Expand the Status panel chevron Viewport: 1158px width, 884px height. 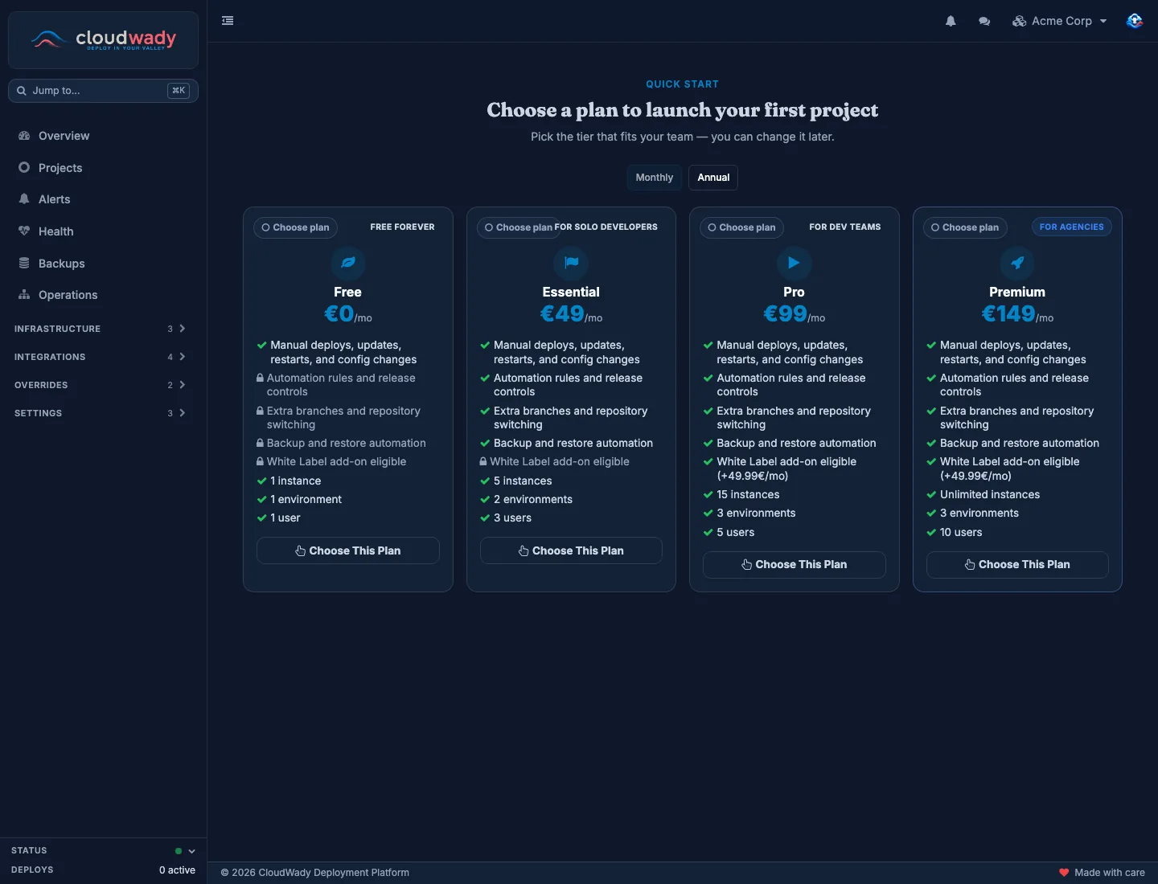191,851
